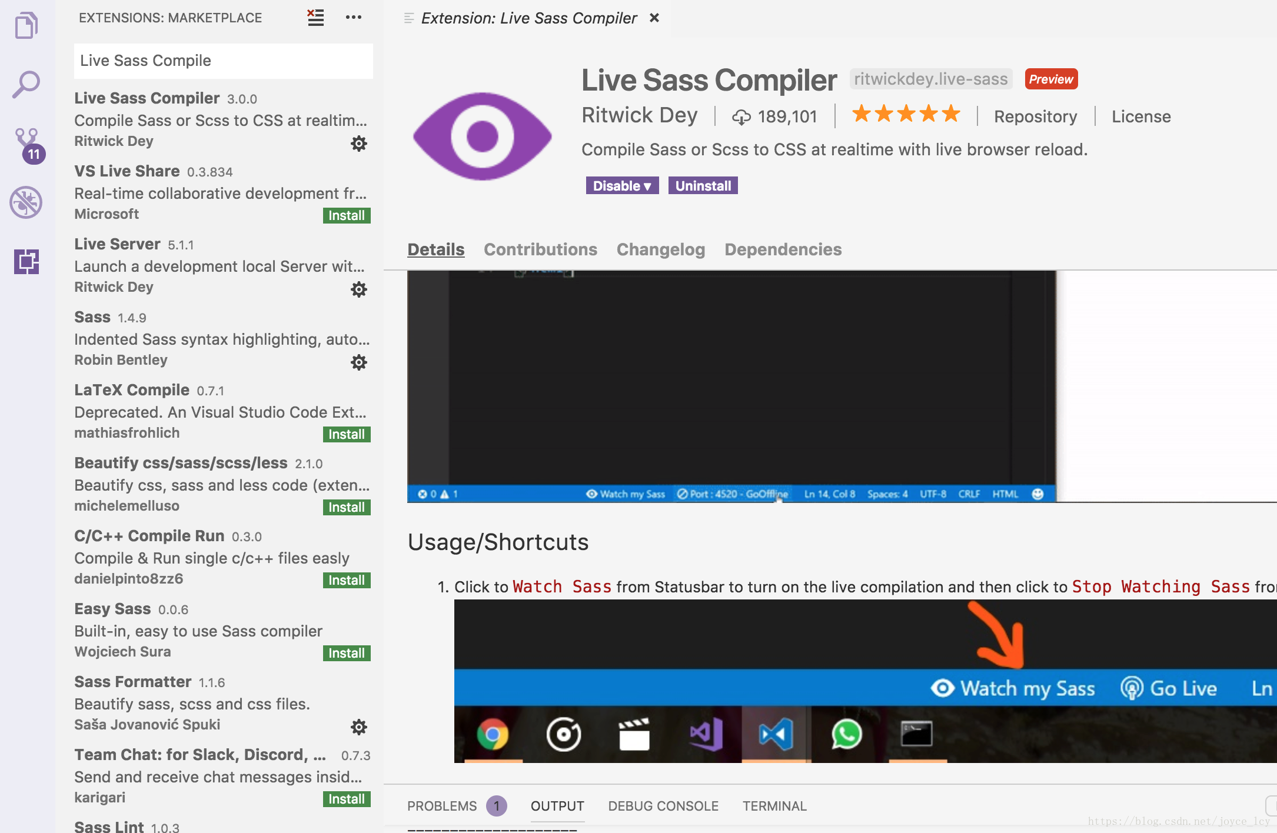The height and width of the screenshot is (833, 1277).
Task: Open the License link
Action: [1141, 116]
